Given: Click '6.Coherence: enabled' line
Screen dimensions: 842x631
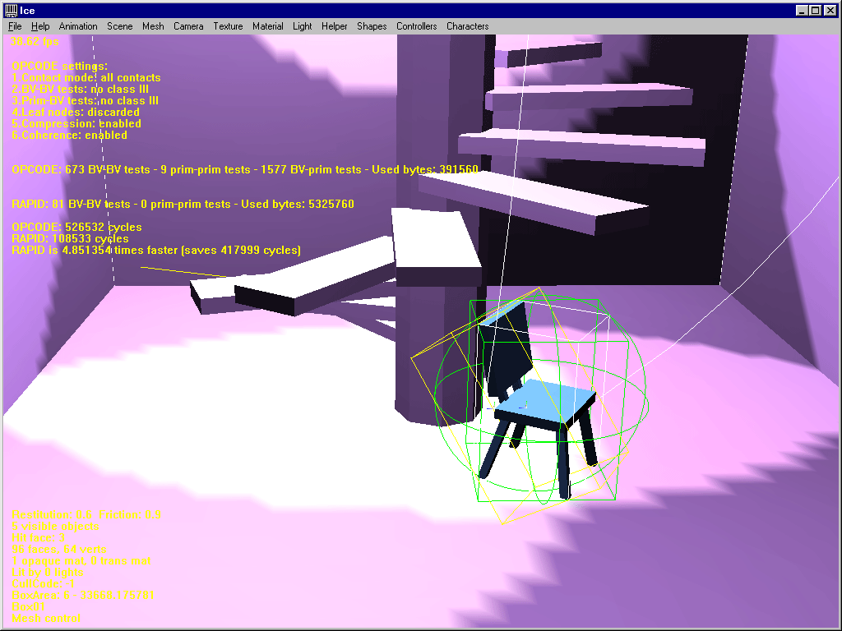Looking at the screenshot, I should (69, 136).
